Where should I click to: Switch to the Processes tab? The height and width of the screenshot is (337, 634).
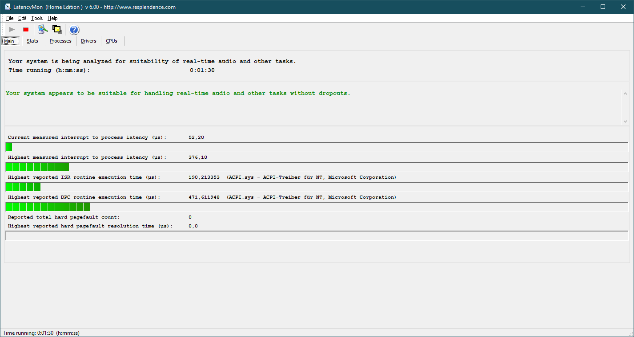tap(60, 41)
